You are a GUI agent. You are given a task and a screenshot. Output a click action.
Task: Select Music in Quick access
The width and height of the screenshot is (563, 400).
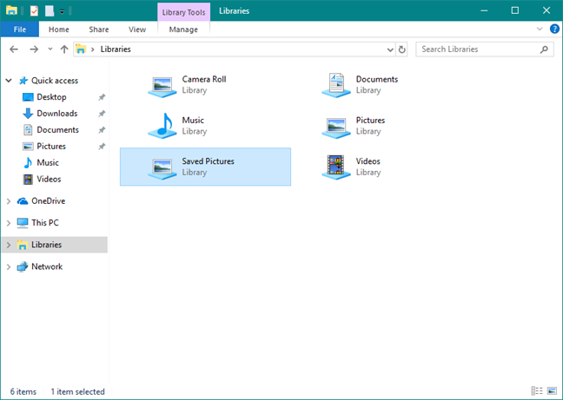[x=48, y=163]
